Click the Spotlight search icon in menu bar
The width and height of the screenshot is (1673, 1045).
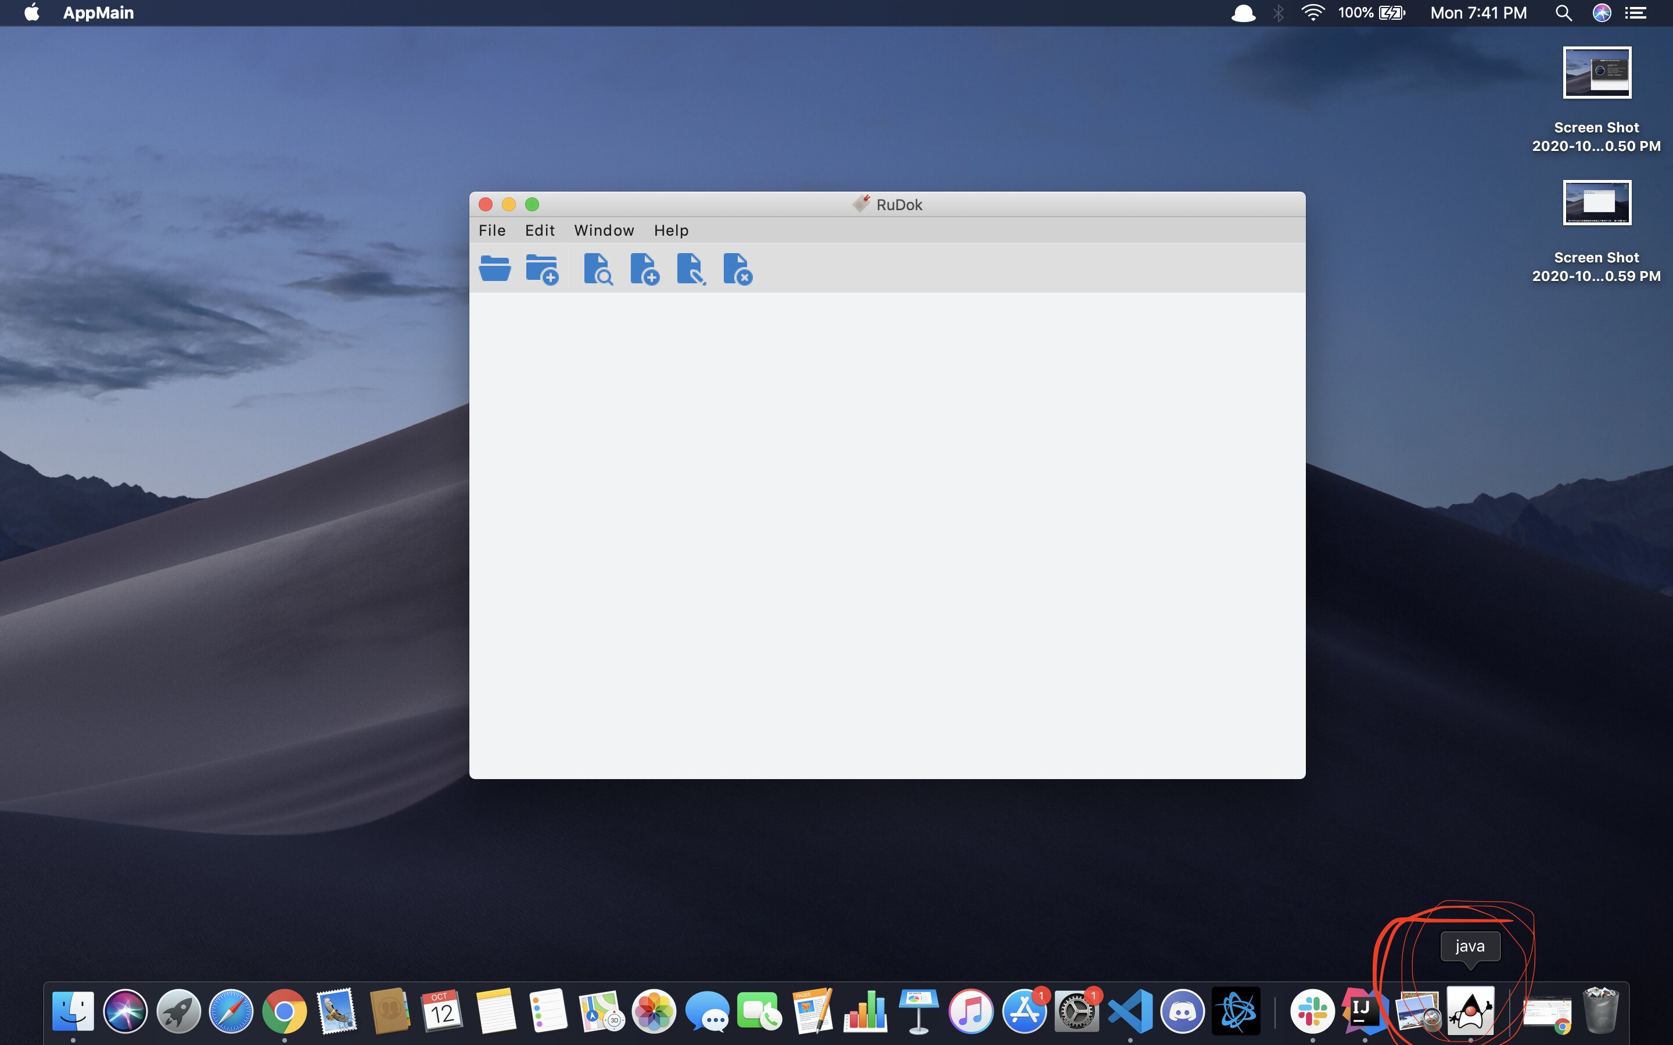[x=1563, y=12]
